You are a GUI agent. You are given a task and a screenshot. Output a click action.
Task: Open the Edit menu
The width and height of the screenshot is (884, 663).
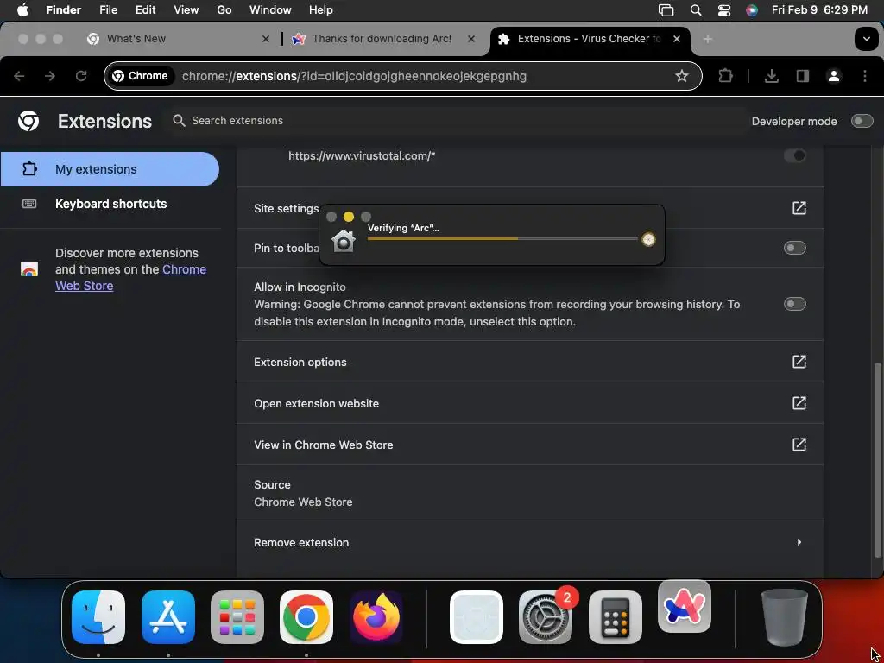145,10
